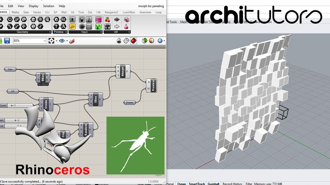Click the Zoom Extents canvas icon

(51, 41)
